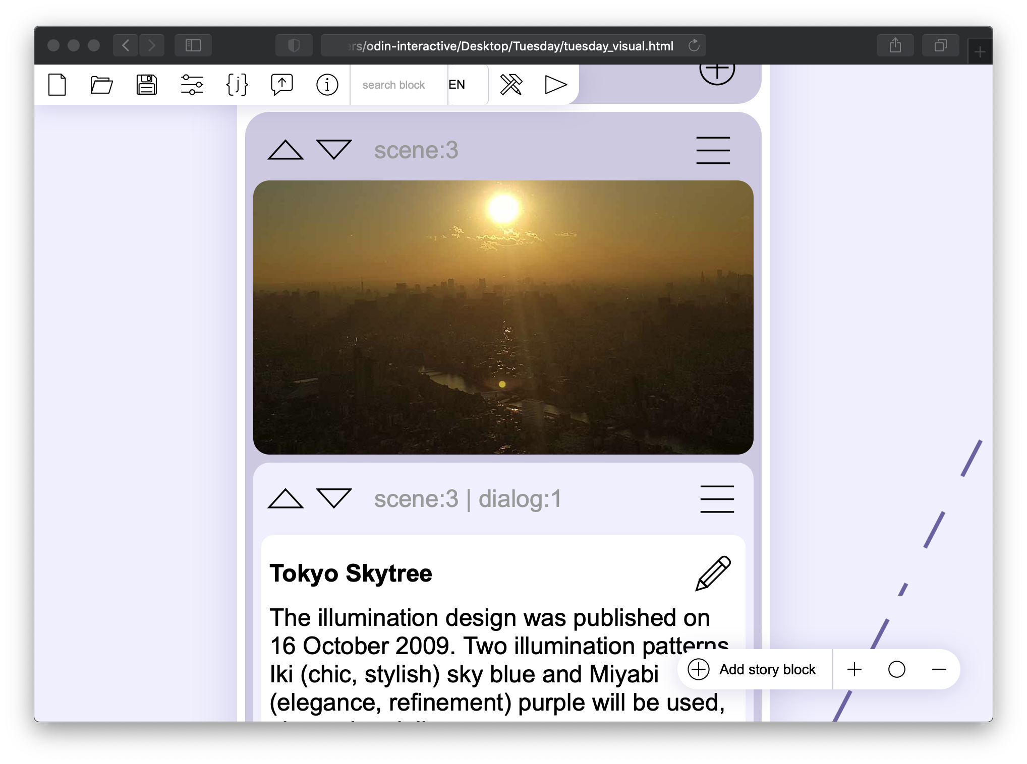Image resolution: width=1027 pixels, height=764 pixels.
Task: Move scene:3 block up
Action: (x=286, y=150)
